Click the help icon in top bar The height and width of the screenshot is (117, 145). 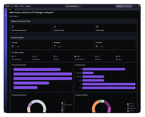tap(133, 6)
